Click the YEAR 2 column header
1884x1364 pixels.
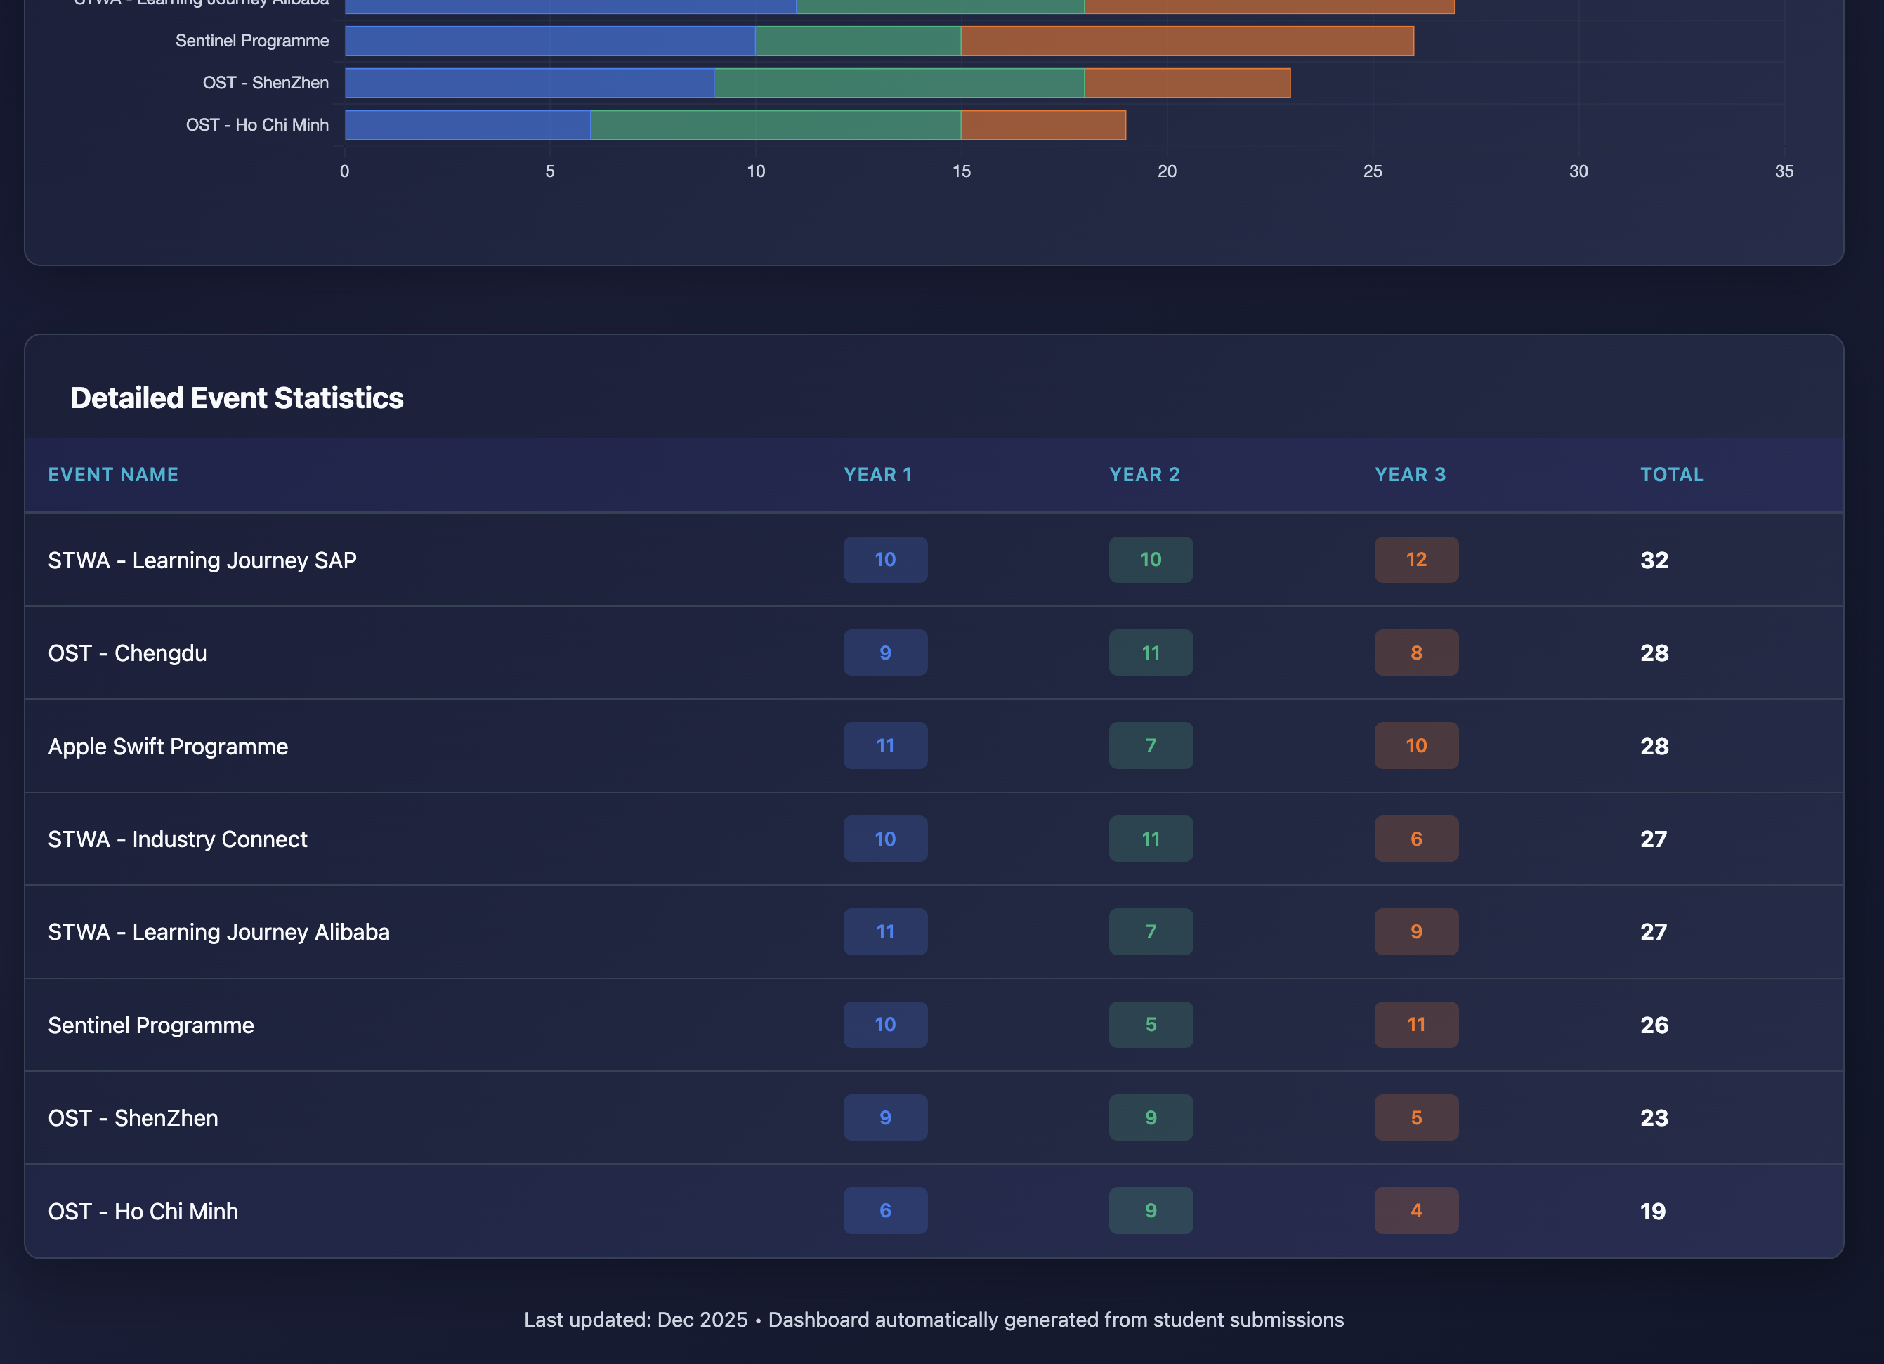[x=1144, y=474]
